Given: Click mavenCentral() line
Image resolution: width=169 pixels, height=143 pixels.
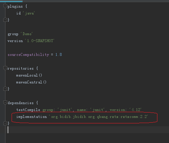Looking at the screenshot, I should pyautogui.click(x=31, y=82).
